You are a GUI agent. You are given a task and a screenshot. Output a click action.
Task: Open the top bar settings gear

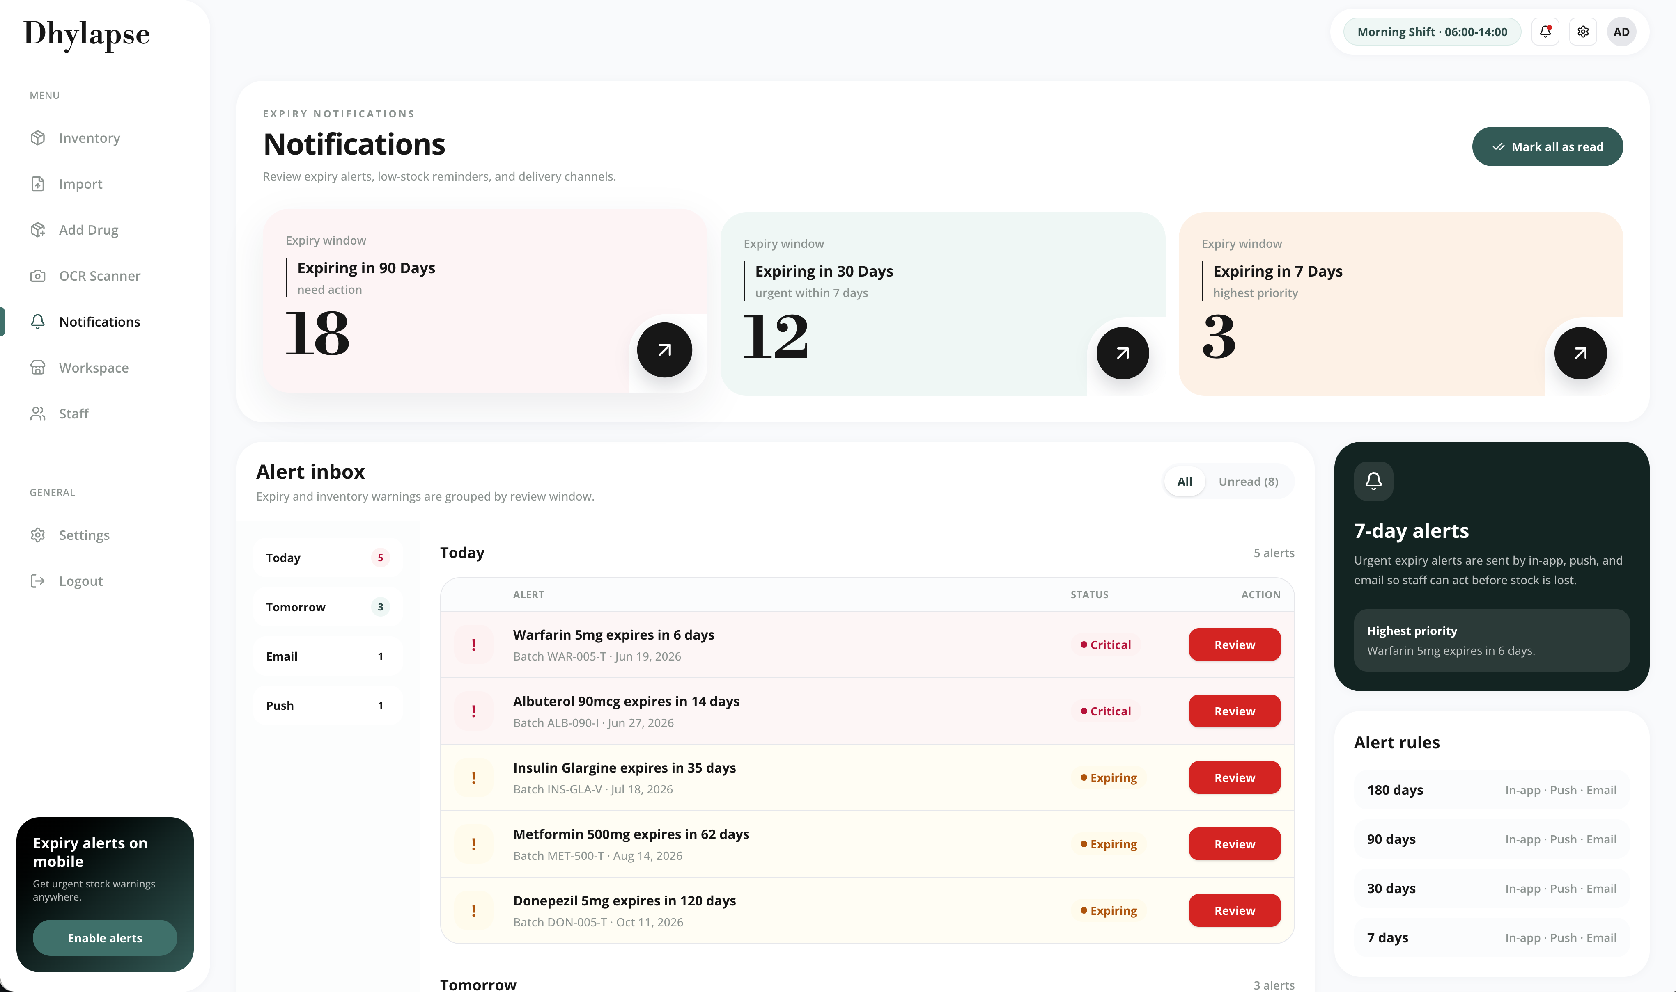1583,32
